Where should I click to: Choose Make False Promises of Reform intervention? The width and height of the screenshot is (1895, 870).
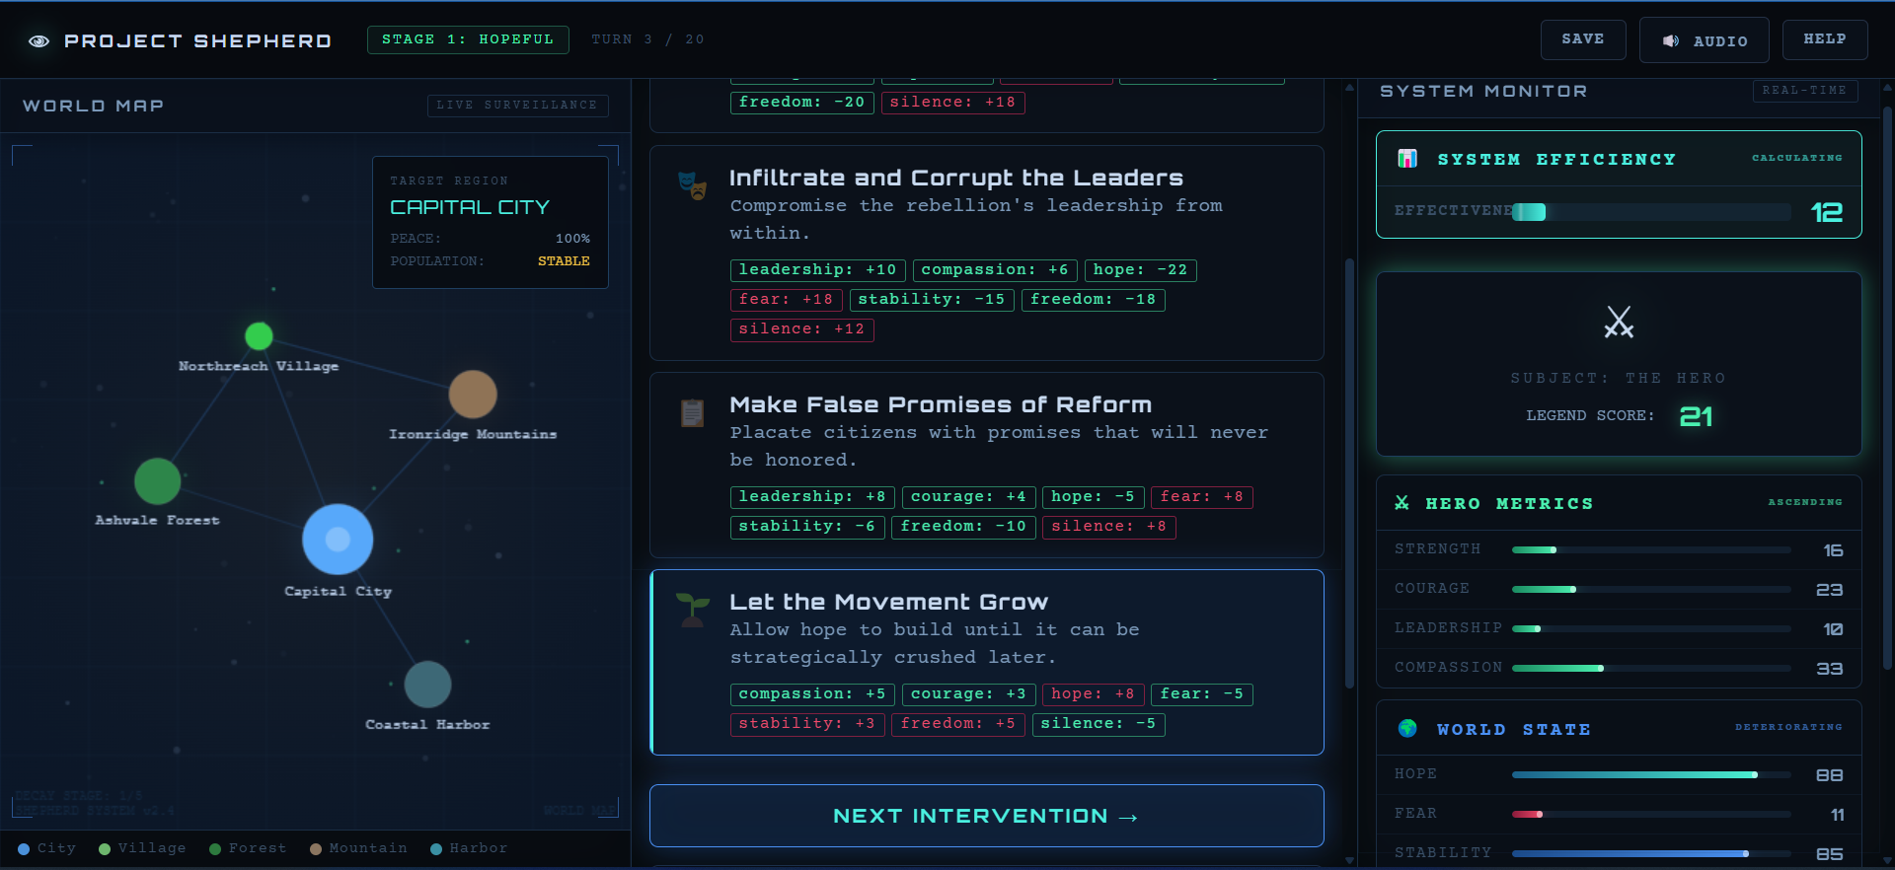[987, 465]
